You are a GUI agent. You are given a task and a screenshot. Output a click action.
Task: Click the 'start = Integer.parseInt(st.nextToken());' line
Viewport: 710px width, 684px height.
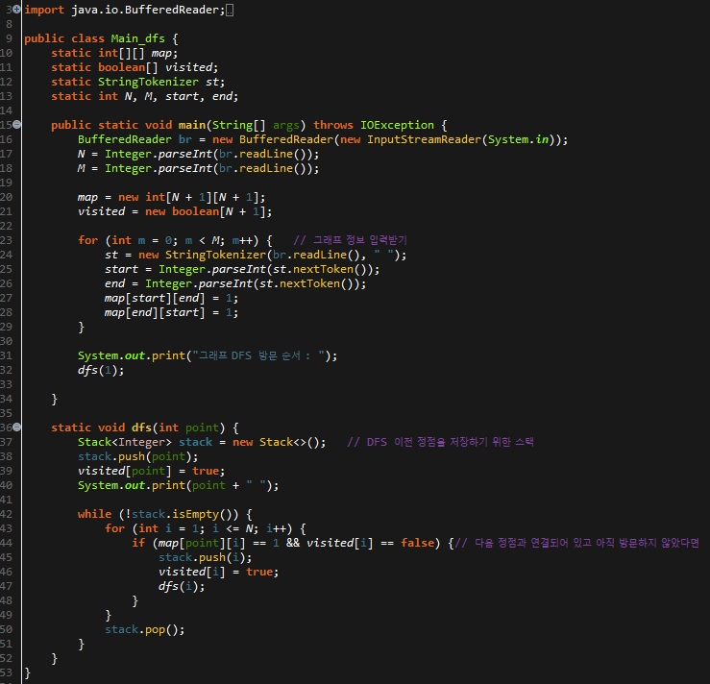(242, 269)
